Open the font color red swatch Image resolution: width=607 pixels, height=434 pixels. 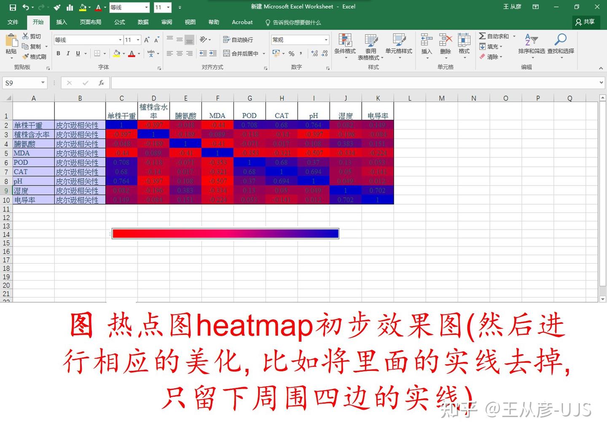[x=132, y=54]
